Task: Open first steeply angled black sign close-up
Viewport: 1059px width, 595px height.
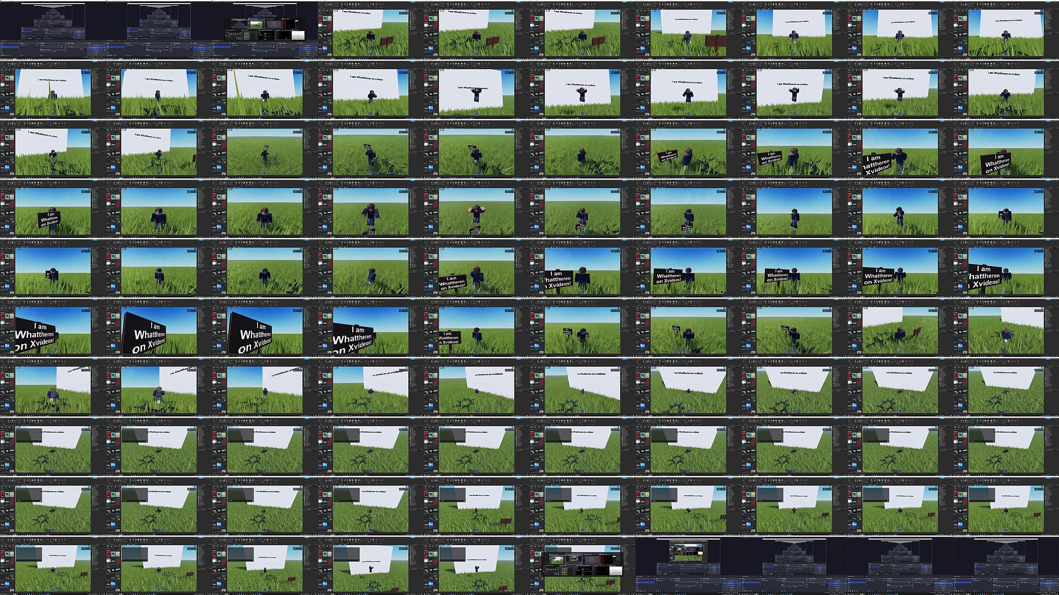Action: tap(159, 326)
